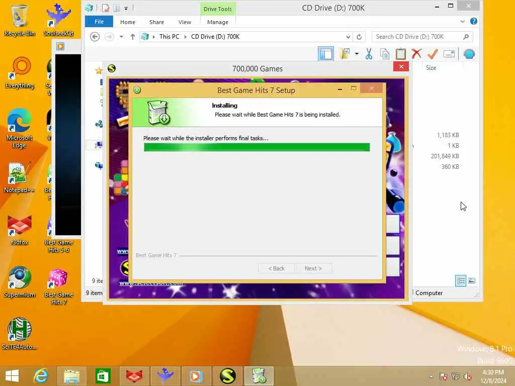
Task: Click the Cut scissors icon
Action: (x=369, y=54)
